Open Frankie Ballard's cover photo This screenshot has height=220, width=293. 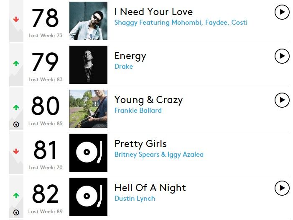click(88, 109)
